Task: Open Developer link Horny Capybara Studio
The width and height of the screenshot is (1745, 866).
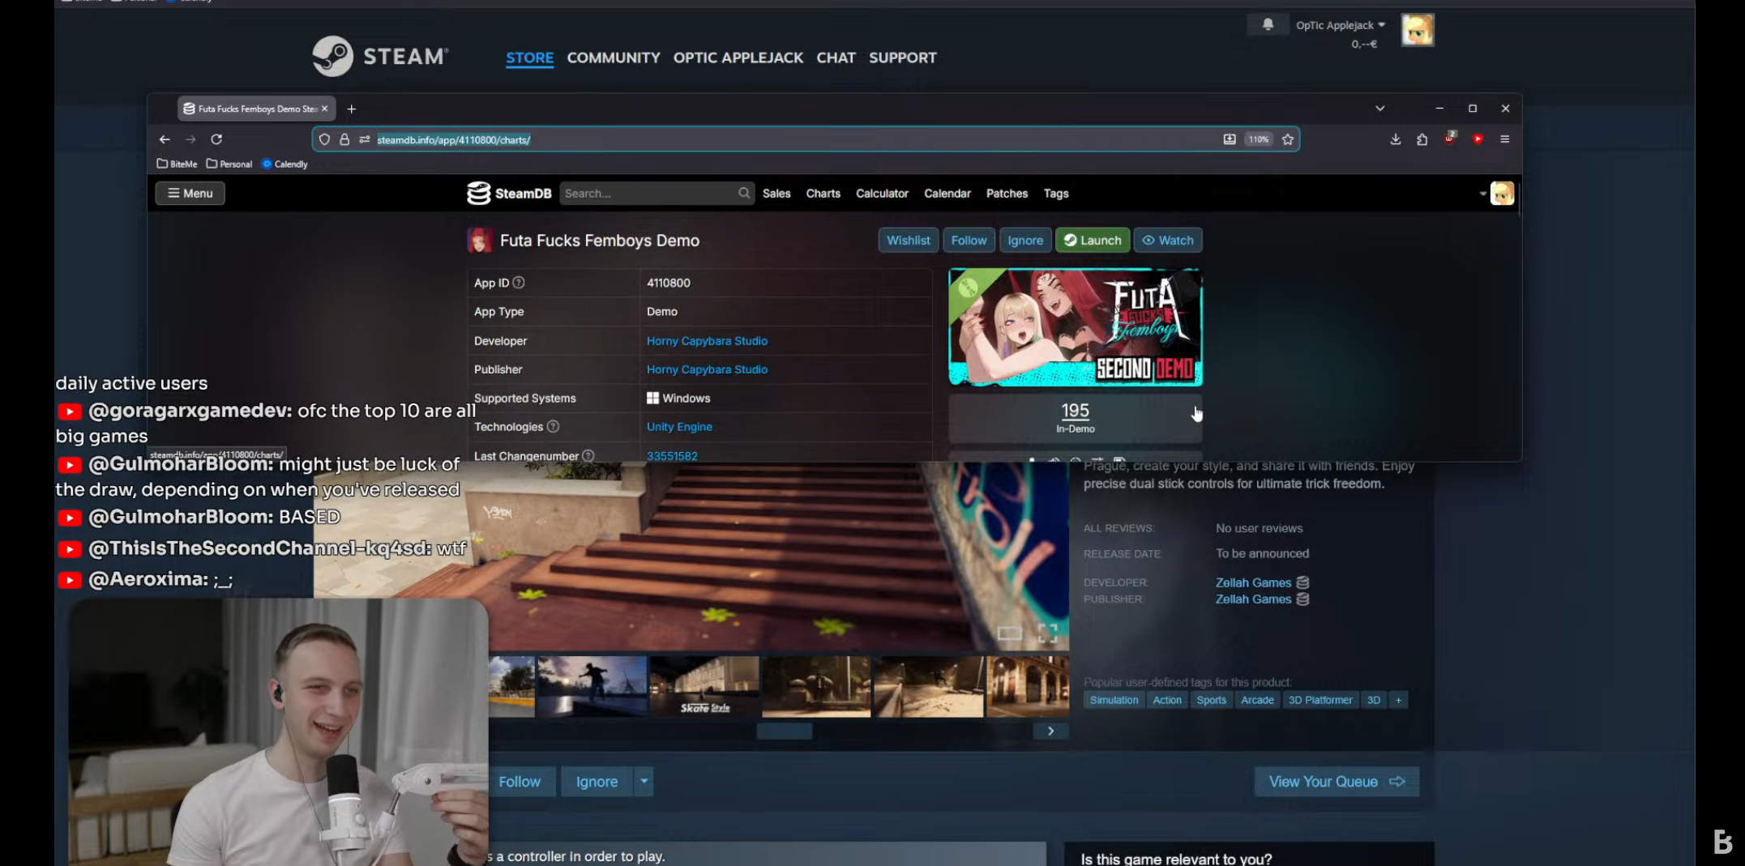Action: [707, 341]
